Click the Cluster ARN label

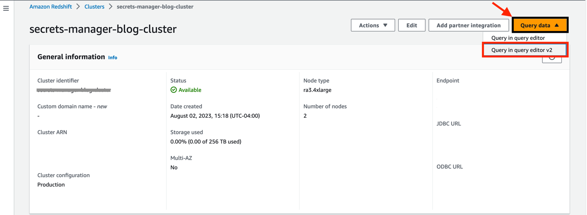coord(52,132)
